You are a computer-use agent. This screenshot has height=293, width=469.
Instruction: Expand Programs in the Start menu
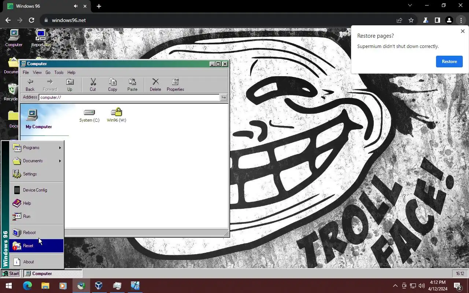coord(36,148)
